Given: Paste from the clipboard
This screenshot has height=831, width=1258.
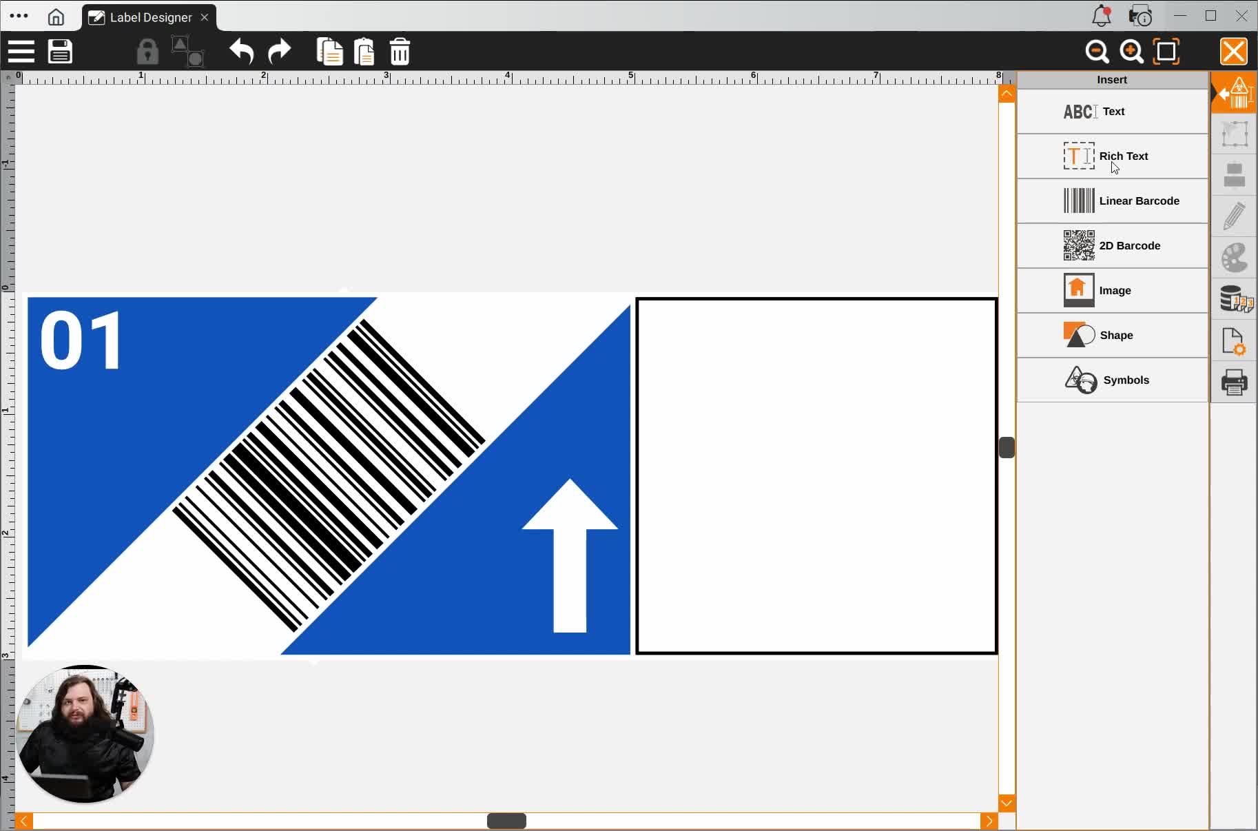Looking at the screenshot, I should (x=364, y=52).
